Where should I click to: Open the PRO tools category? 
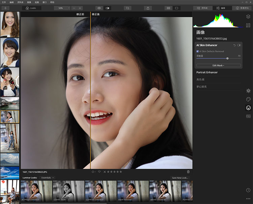coord(248,116)
